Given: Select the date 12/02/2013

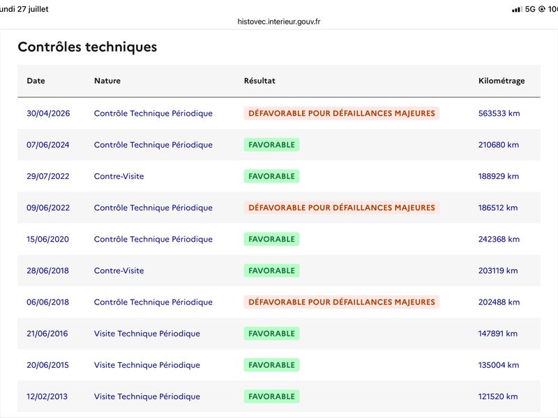Looking at the screenshot, I should point(47,396).
